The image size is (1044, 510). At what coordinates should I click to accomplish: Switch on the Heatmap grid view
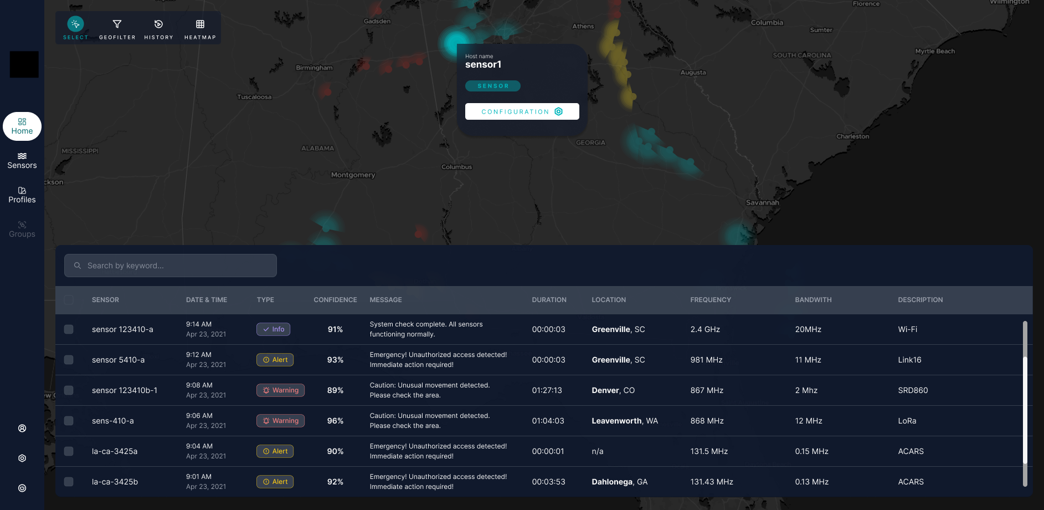click(x=200, y=28)
